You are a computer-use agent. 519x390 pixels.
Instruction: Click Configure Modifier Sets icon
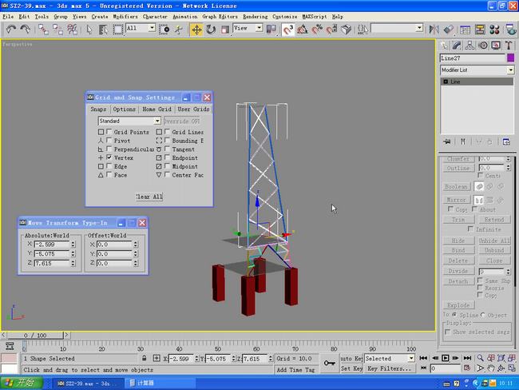pos(506,141)
